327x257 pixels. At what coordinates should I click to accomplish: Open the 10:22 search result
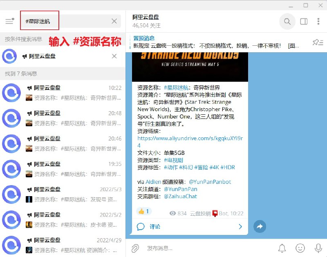pyautogui.click(x=63, y=93)
